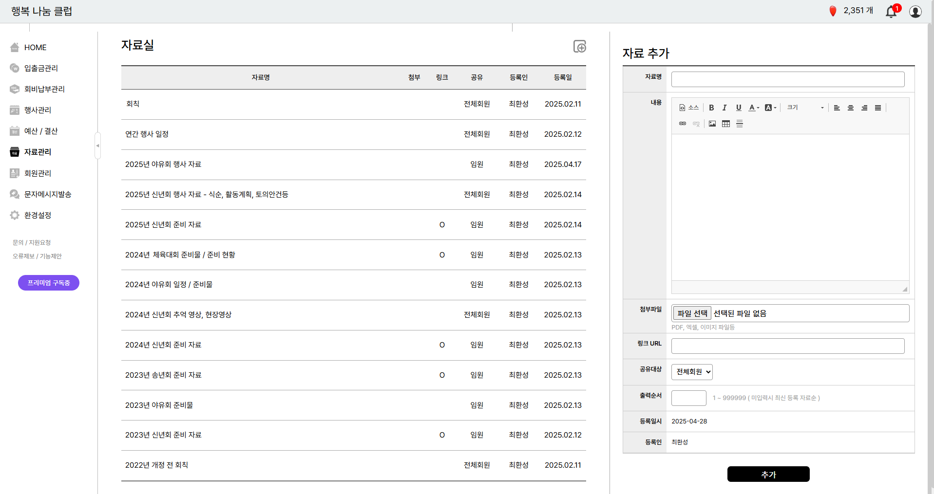Open the notification bell
Screen dimensions: 934x494
pyautogui.click(x=891, y=11)
